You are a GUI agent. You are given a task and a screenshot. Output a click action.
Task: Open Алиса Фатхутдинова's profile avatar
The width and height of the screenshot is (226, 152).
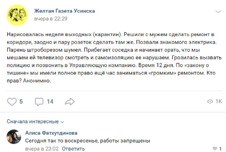(x=14, y=137)
